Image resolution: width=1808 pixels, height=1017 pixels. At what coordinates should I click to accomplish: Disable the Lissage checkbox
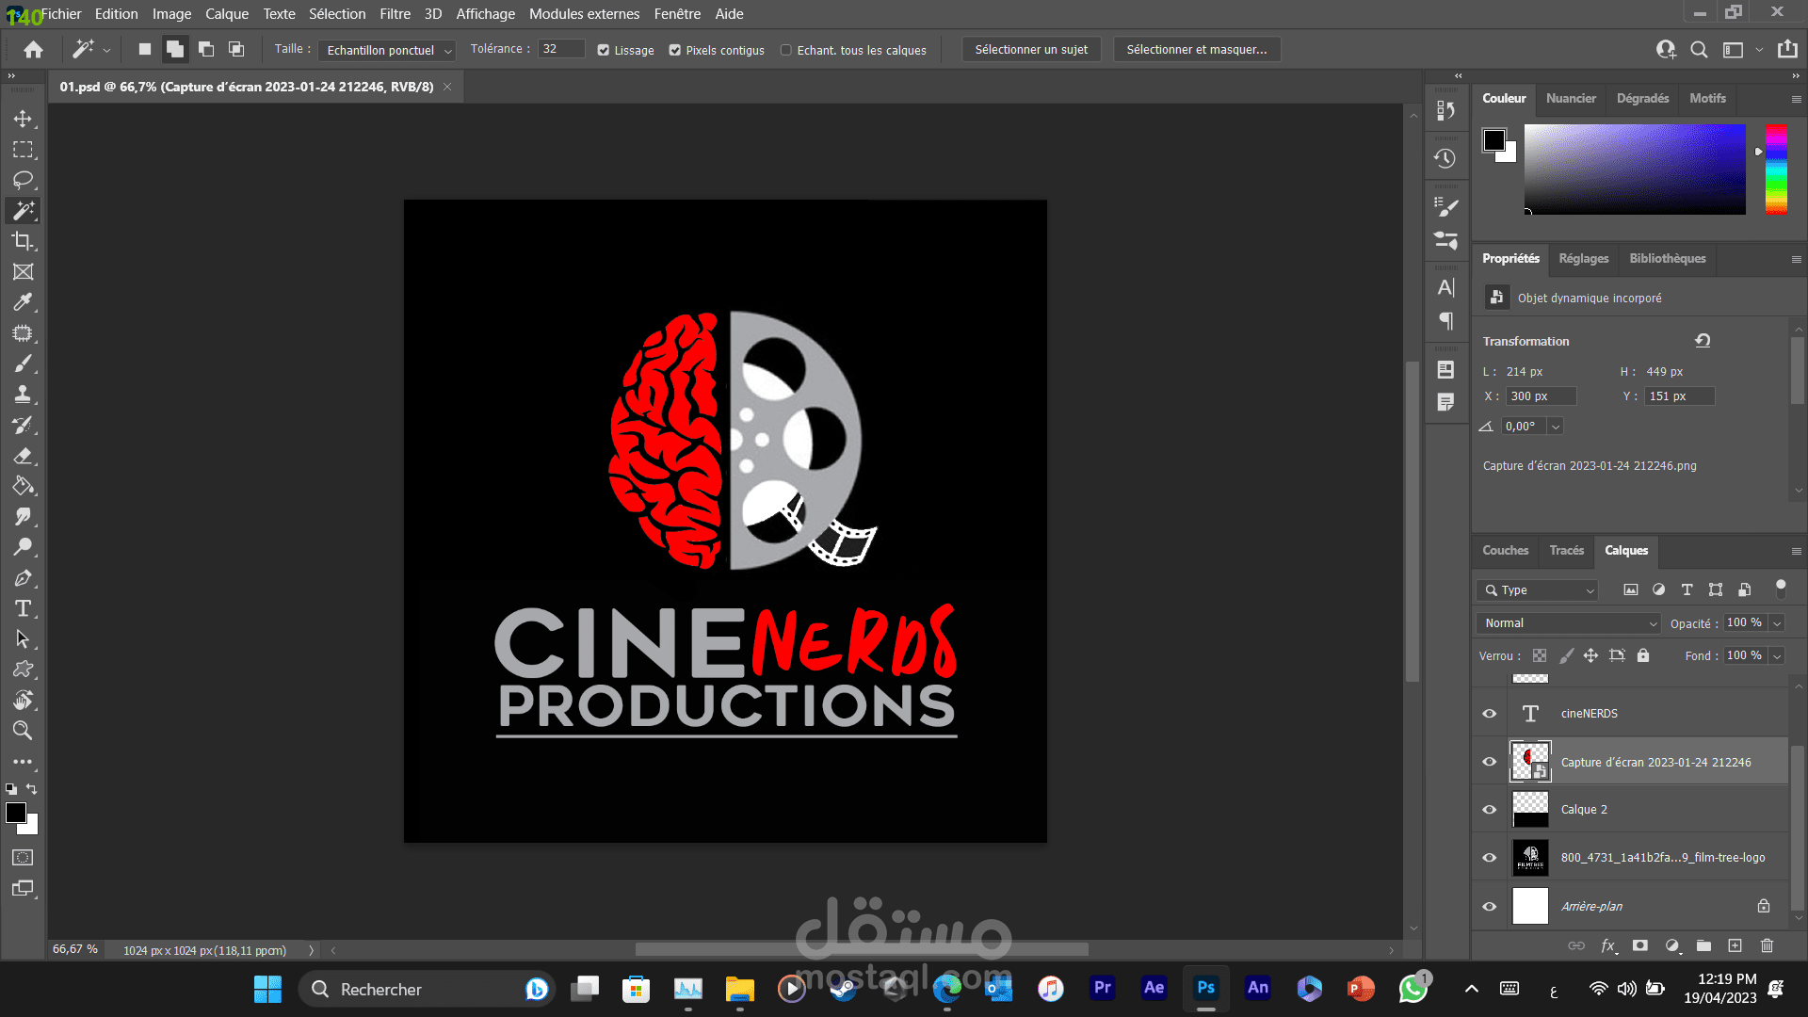tap(604, 50)
